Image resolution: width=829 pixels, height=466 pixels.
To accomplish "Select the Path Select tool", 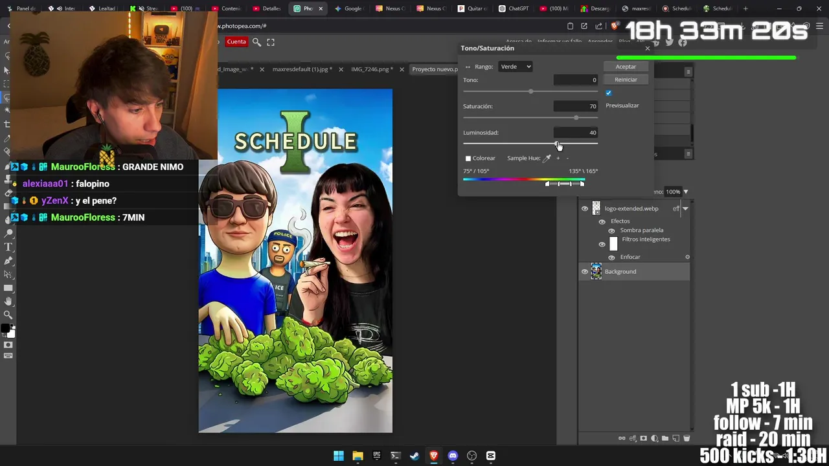I will click(8, 274).
